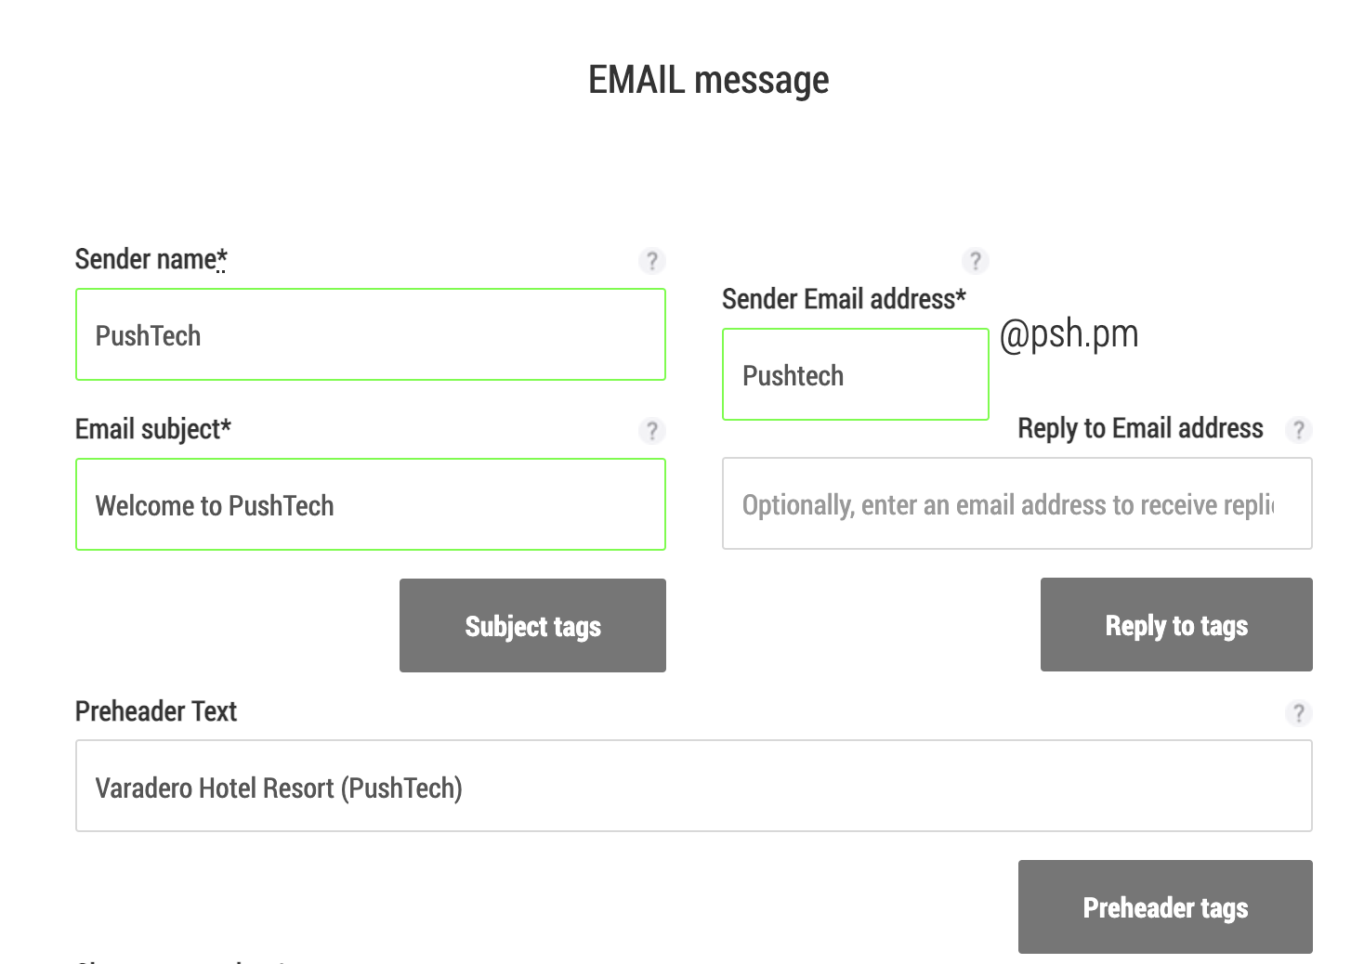Select the Email subject field with Welcome to PushTech
Screen dimensions: 1364x964
[x=371, y=504]
